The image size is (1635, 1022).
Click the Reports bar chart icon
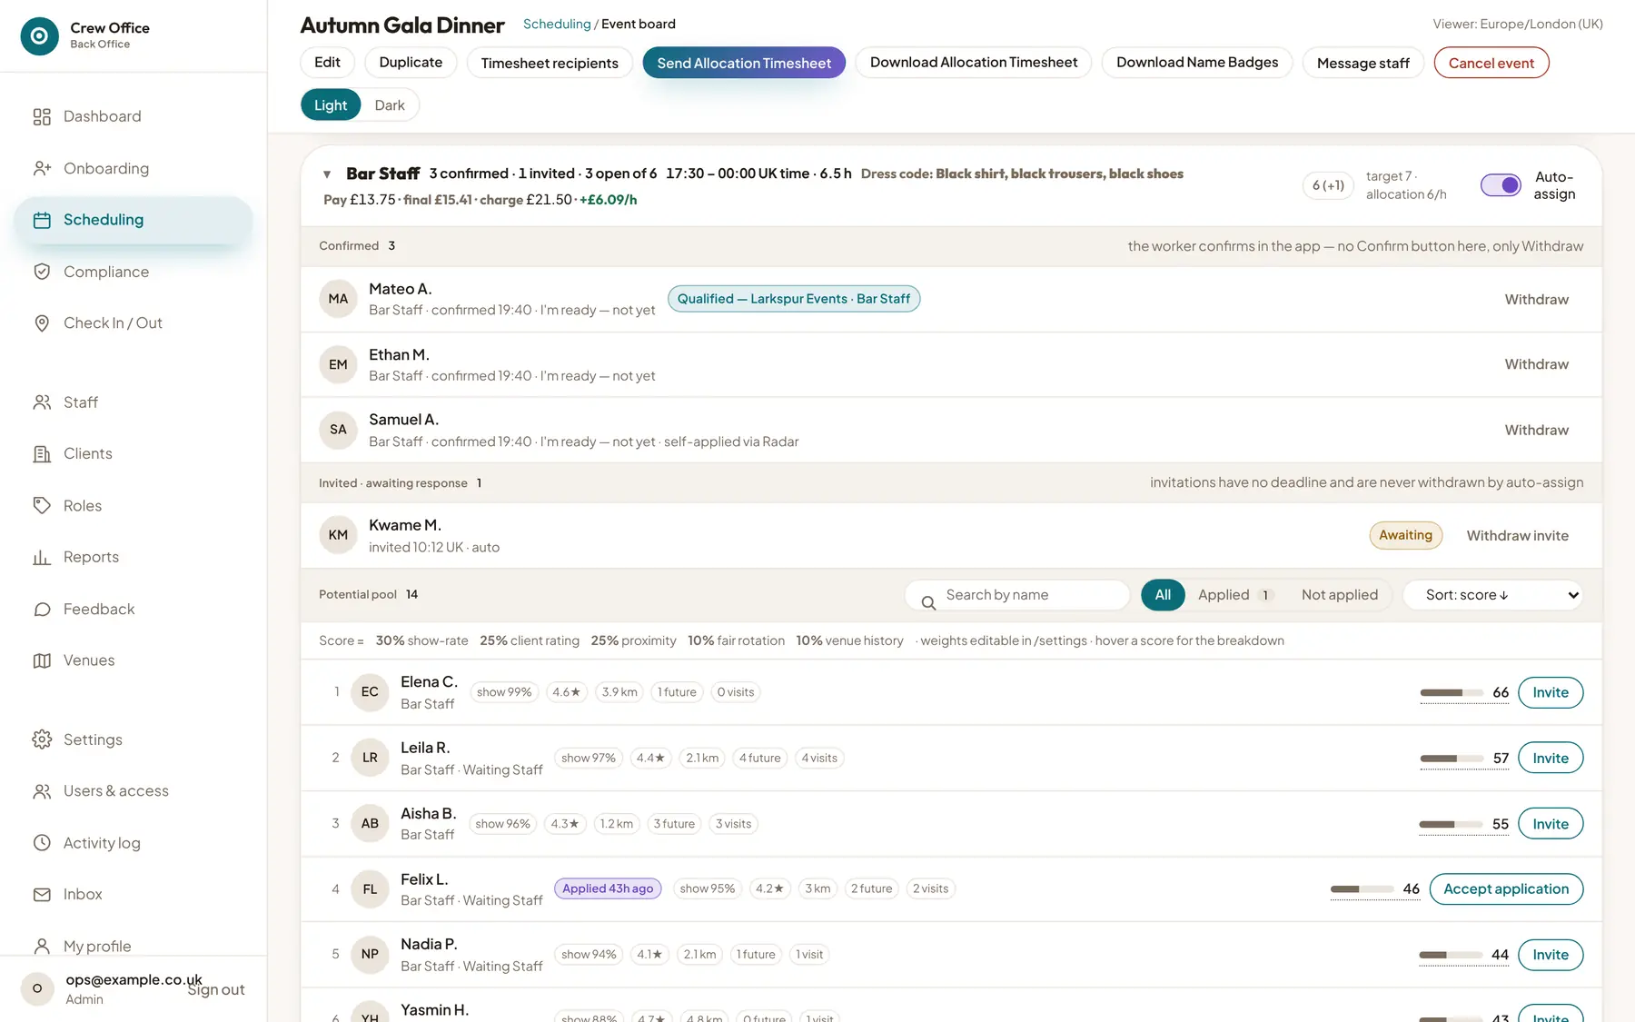42,557
